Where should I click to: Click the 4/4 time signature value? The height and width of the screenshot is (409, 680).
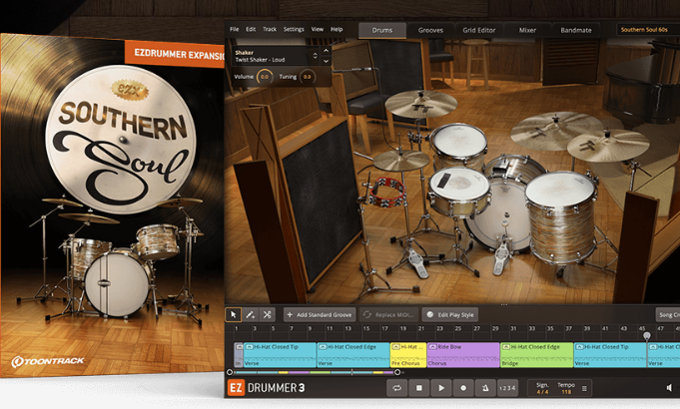[x=542, y=392]
